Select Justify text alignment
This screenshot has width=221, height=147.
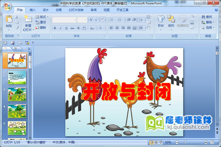pos(129,28)
